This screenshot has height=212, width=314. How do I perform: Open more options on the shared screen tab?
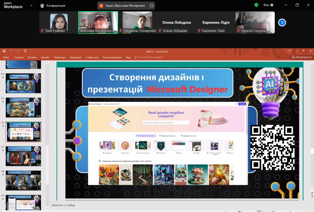[152, 6]
